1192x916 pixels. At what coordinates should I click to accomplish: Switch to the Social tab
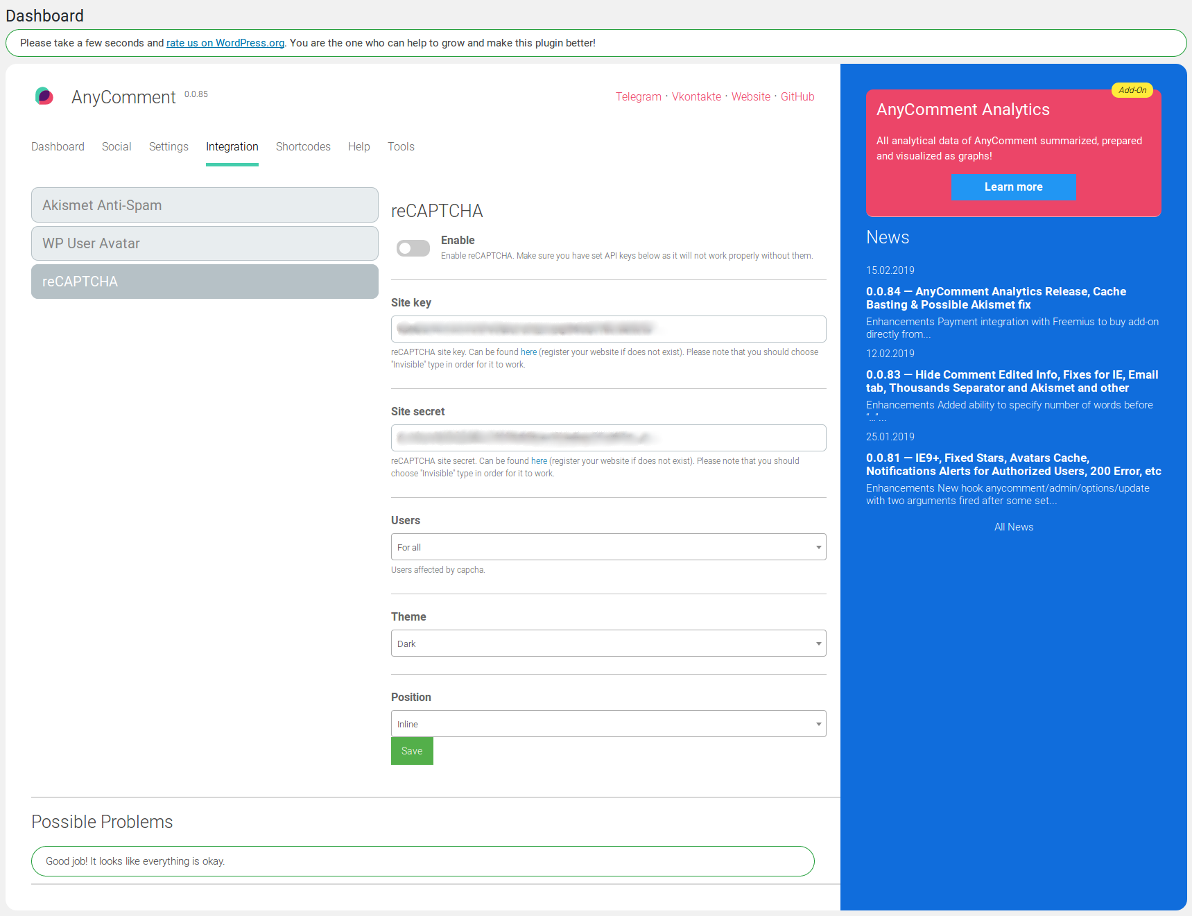click(116, 147)
